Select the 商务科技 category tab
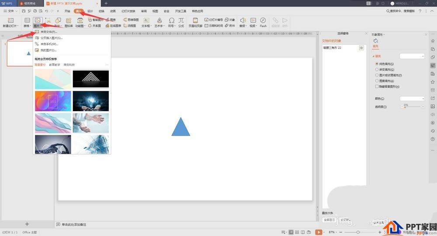This screenshot has width=437, height=236. point(69,65)
